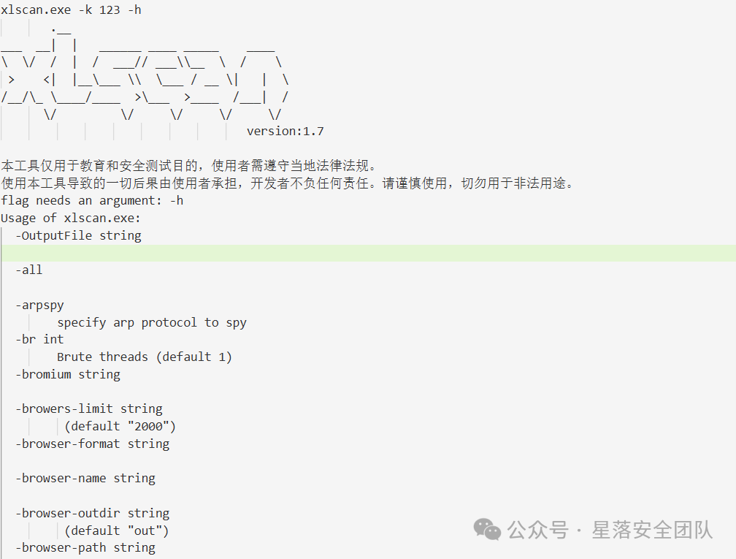
Task: Click the WeChat logo icon in watermark
Action: click(x=487, y=530)
